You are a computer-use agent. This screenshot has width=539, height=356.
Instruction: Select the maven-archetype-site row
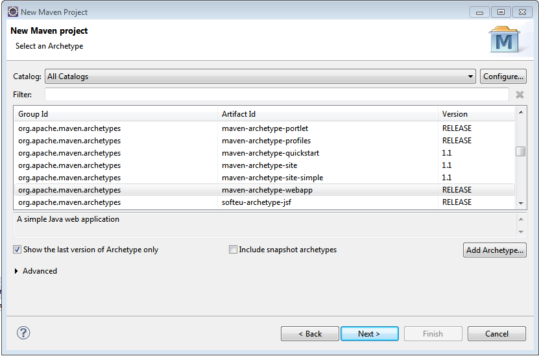[265, 165]
